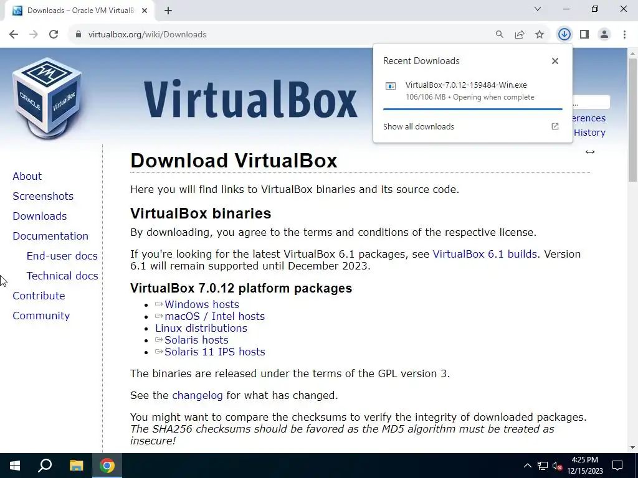Open the Screenshots sidebar link
This screenshot has height=478, width=638.
point(43,196)
